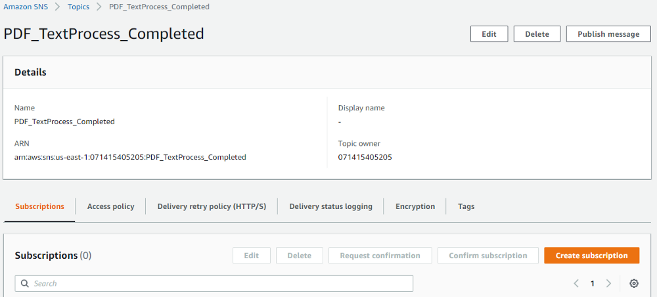
Task: Open the Delivery status logging tab
Action: [x=330, y=206]
